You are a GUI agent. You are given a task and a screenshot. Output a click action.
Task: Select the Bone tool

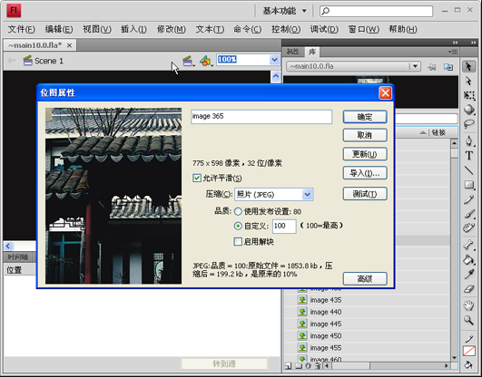[x=468, y=245]
